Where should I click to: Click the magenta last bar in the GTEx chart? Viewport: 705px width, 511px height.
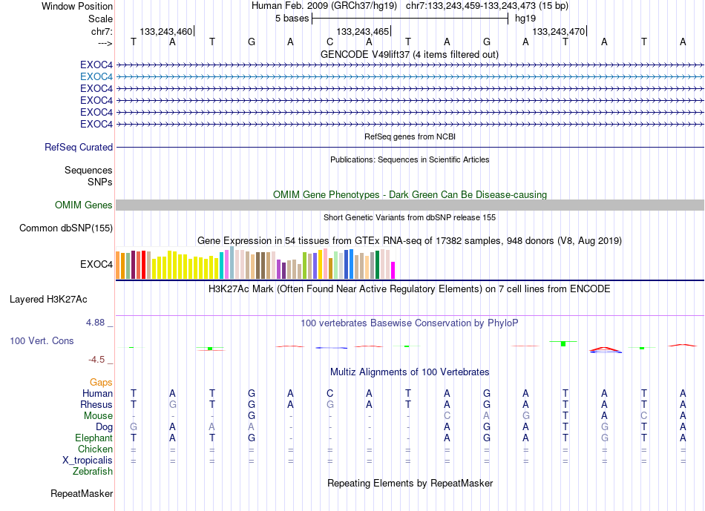393,271
